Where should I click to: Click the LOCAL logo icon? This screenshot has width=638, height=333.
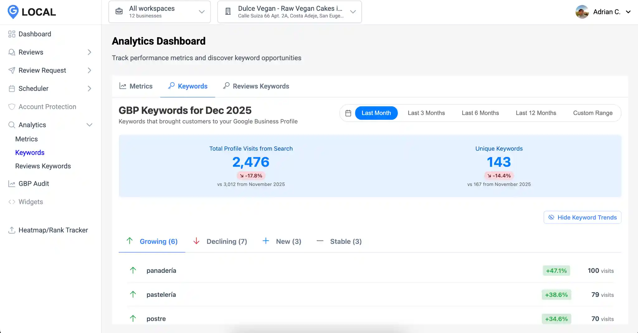click(x=12, y=12)
